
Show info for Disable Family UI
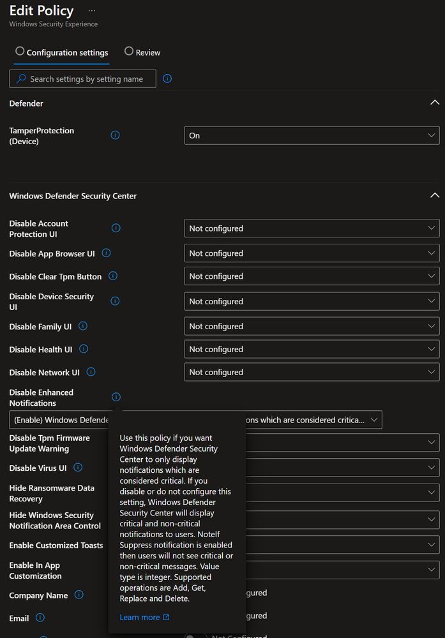[x=82, y=326]
